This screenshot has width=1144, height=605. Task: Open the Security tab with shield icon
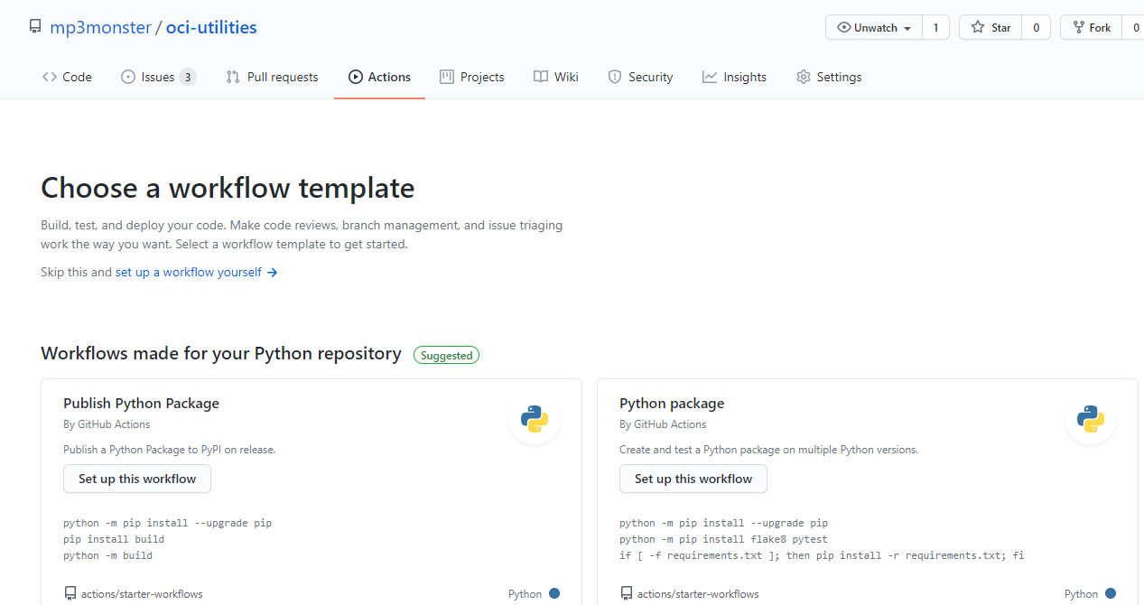640,77
